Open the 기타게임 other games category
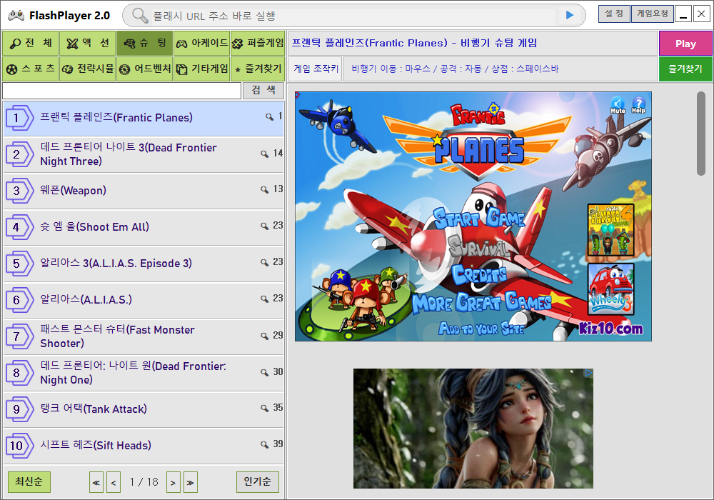The height and width of the screenshot is (500, 714). pos(202,69)
